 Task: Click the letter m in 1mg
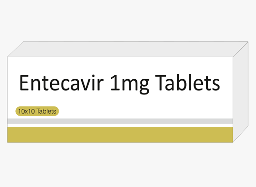tap(129, 85)
